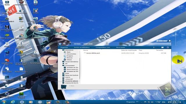Open Kelton Launcher desktop file icon
This screenshot has width=186, height=104.
(x=21, y=70)
